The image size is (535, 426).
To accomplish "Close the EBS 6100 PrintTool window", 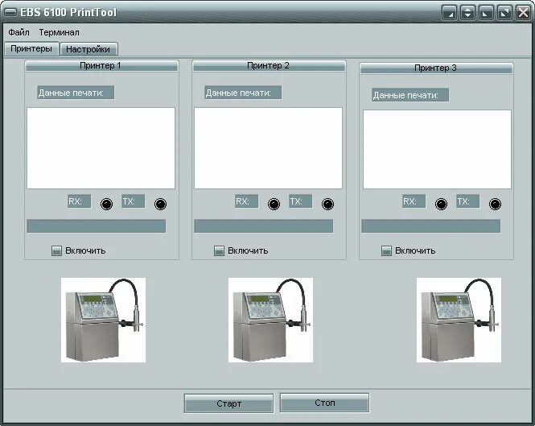I will coord(523,13).
